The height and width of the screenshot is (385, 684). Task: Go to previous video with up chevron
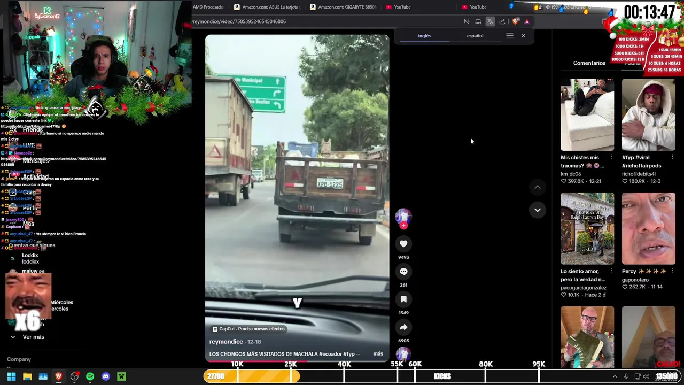click(x=538, y=187)
